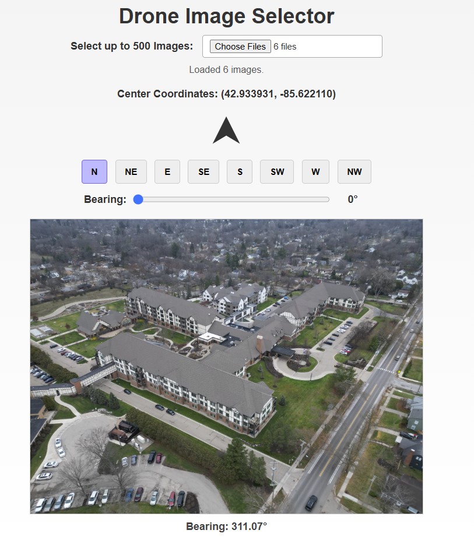Pick the SW direction button
Viewport: 474px width, 544px height.
(277, 172)
